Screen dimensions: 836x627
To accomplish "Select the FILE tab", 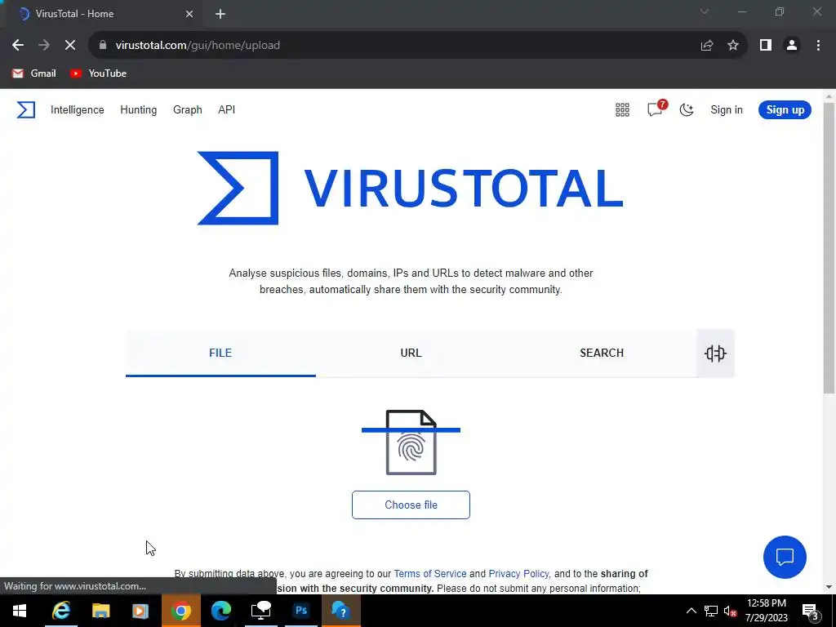I will point(220,353).
